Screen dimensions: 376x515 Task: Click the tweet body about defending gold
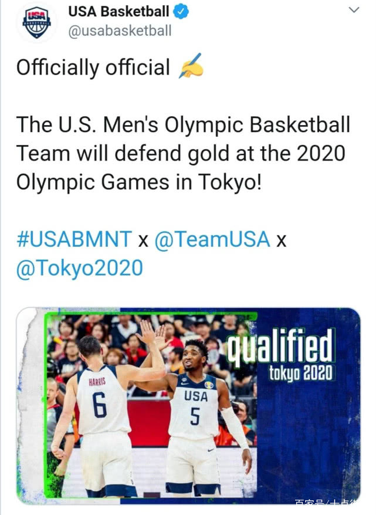tap(184, 153)
